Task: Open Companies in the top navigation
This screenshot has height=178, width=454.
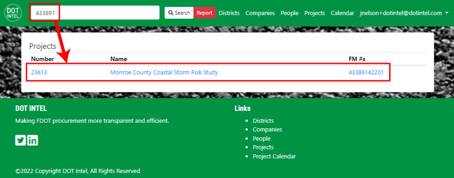Action: [x=260, y=13]
